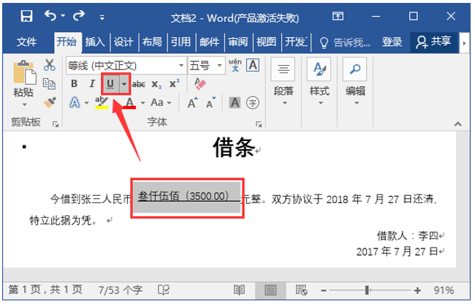Open the 样式 styles group
Image resolution: width=475 pixels, height=304 pixels.
[x=319, y=82]
